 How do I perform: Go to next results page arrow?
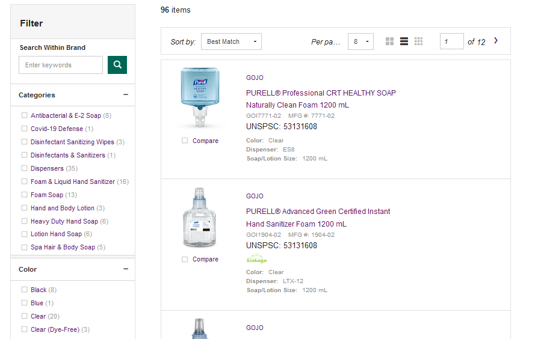[496, 41]
